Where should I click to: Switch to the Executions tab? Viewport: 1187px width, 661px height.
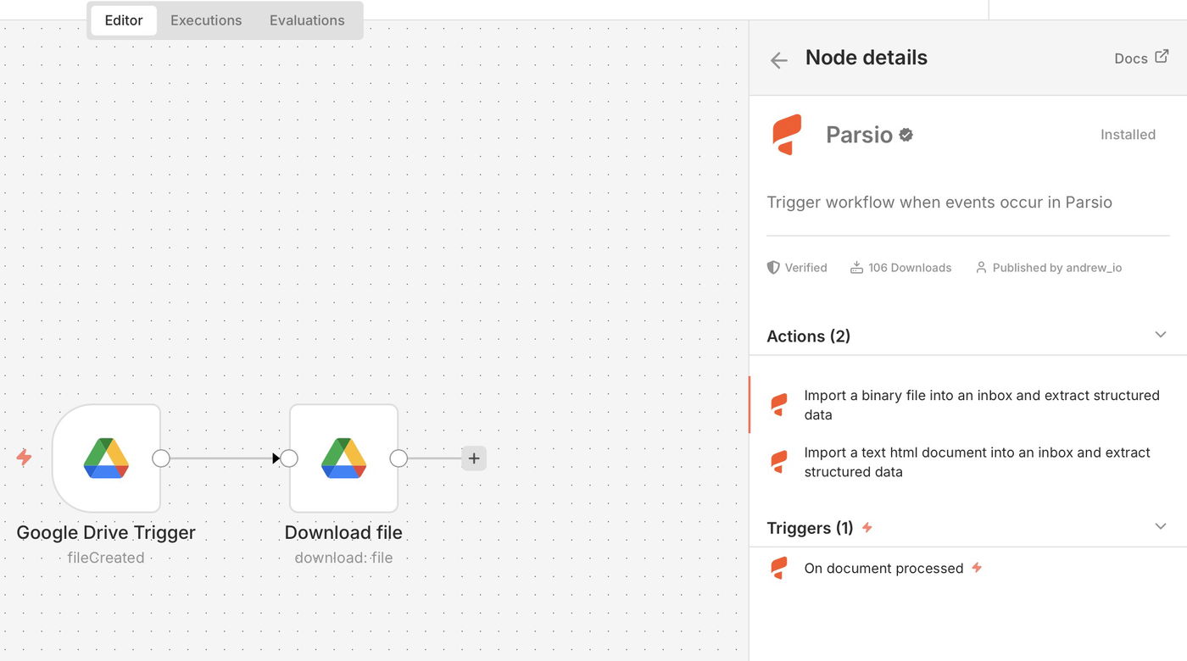tap(206, 20)
